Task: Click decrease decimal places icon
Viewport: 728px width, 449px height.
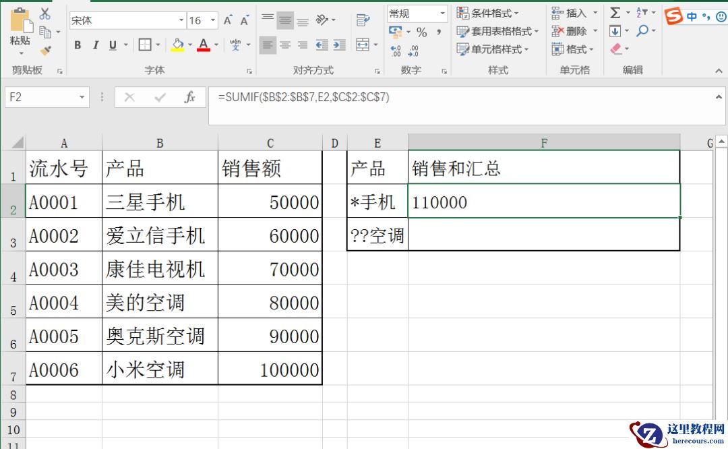Action: [414, 51]
